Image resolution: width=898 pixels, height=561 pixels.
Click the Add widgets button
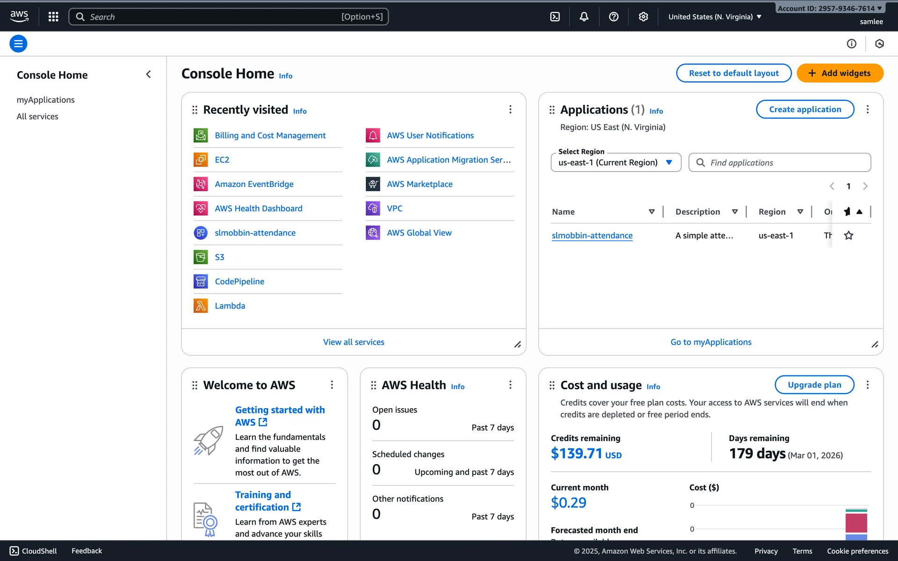840,73
